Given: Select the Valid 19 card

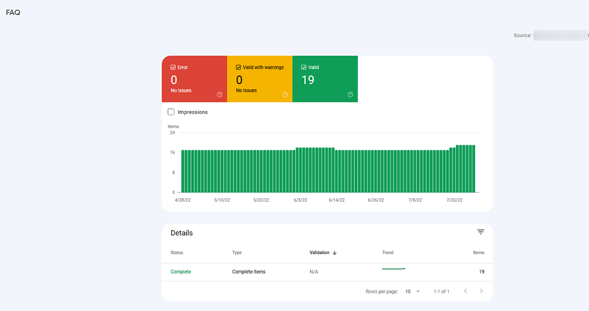Looking at the screenshot, I should pos(326,79).
